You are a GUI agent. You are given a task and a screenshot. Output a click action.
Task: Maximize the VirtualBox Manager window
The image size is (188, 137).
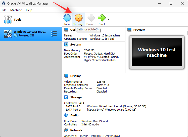coord(171,3)
